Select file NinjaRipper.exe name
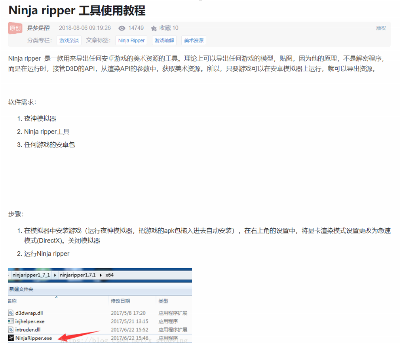 click(34, 338)
